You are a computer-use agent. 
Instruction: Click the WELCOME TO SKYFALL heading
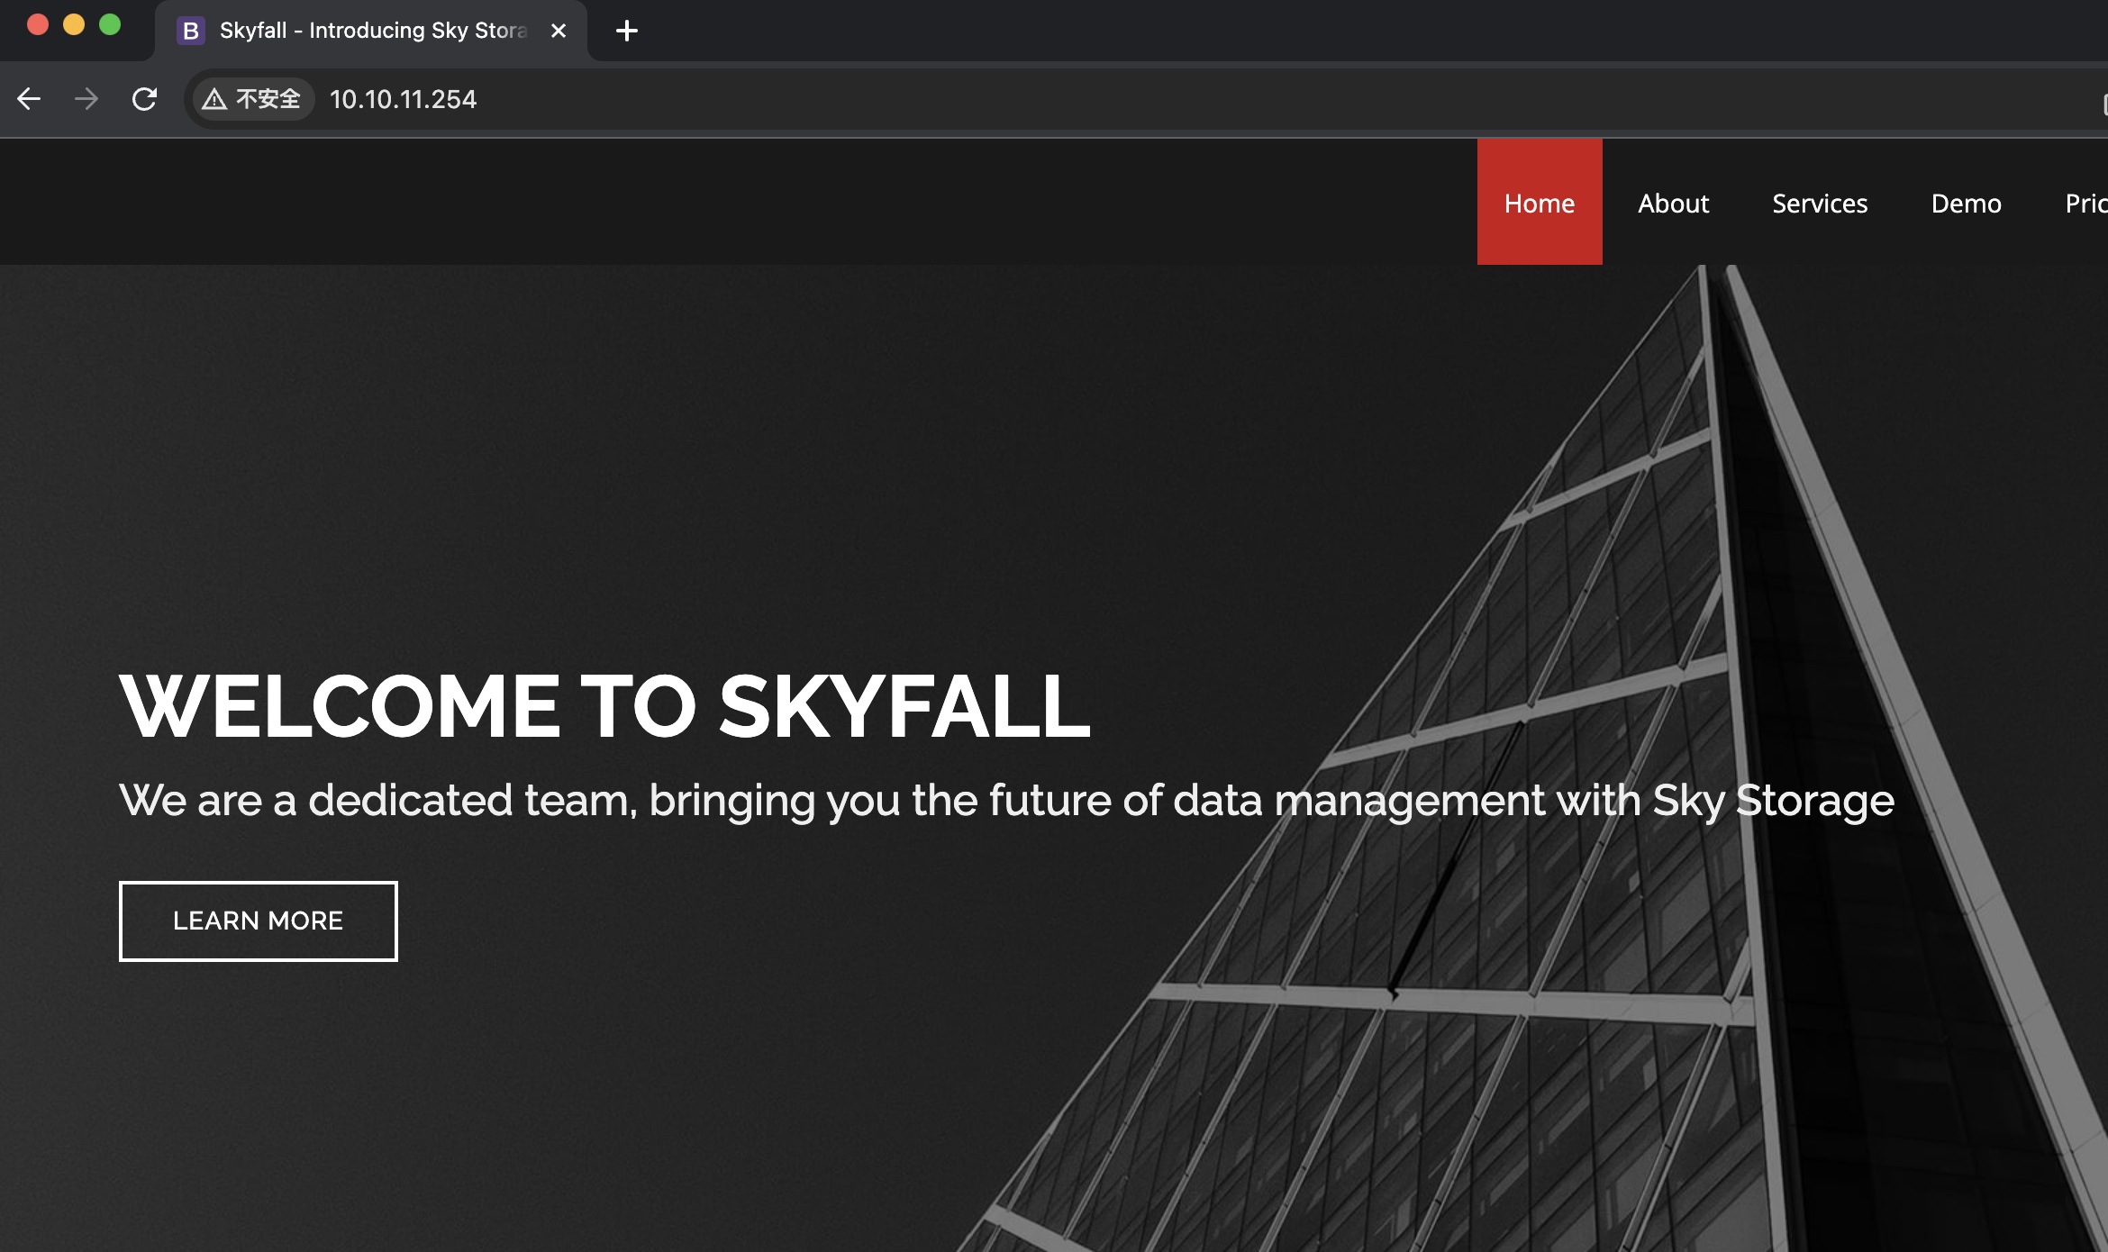tap(604, 707)
